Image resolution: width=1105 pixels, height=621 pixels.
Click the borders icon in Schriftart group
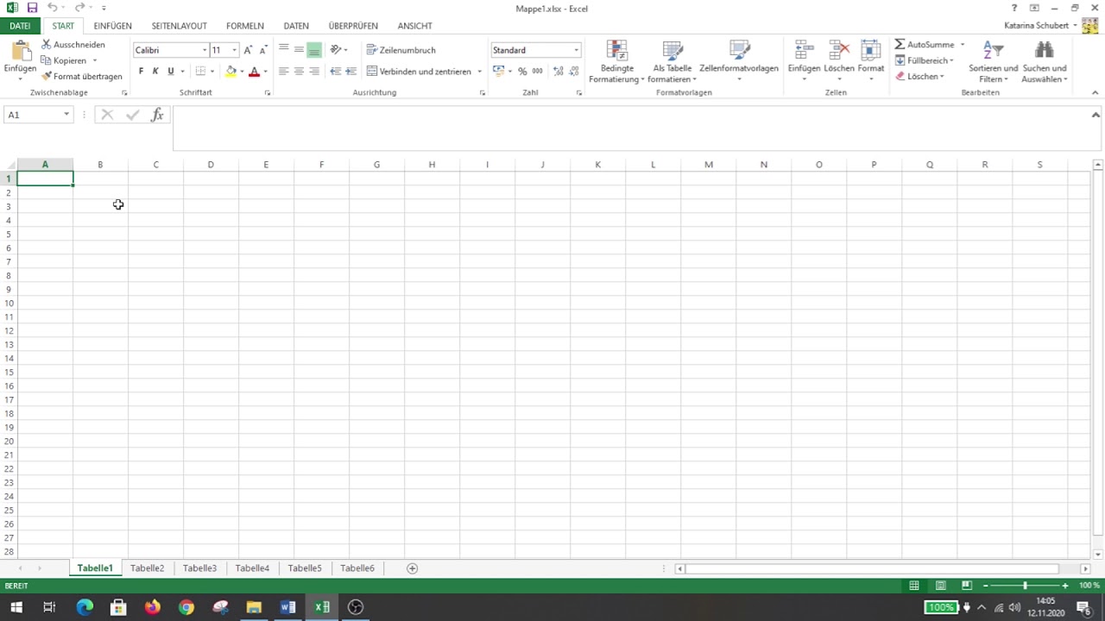pos(200,72)
